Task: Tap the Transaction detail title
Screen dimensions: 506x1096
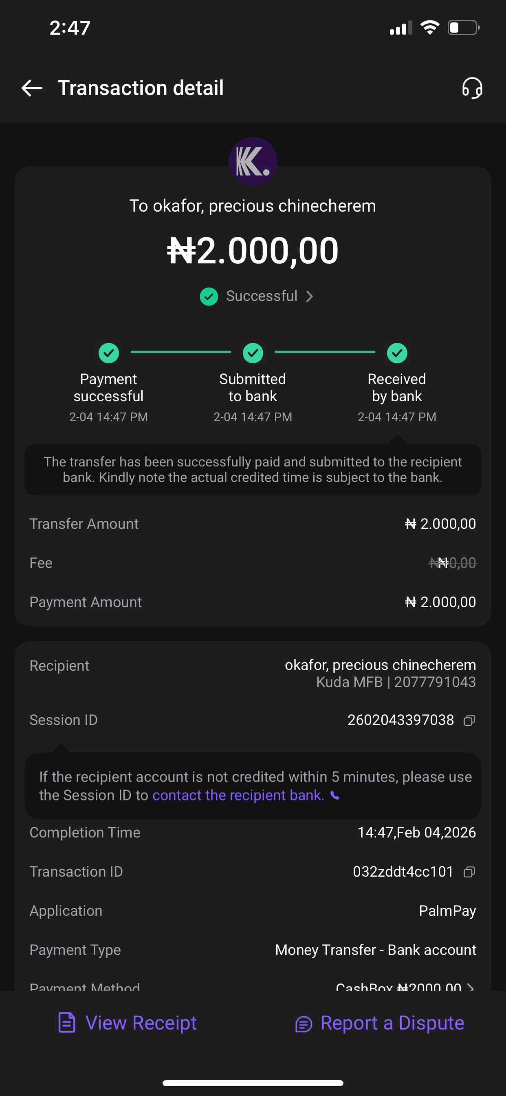Action: tap(140, 88)
